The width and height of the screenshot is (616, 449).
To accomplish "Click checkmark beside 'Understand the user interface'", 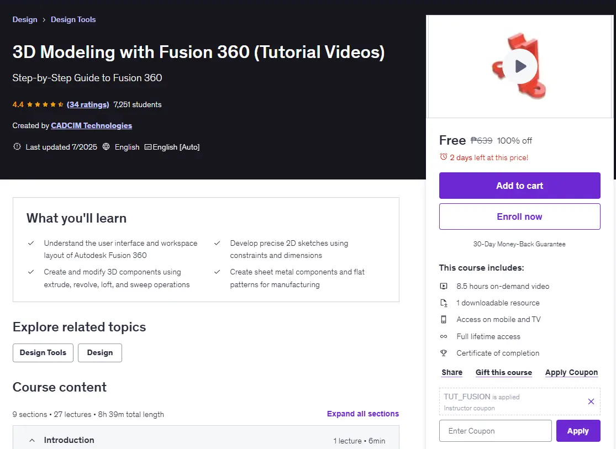I will click(x=30, y=243).
